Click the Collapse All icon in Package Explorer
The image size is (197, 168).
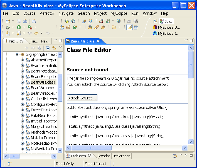click(x=48, y=48)
